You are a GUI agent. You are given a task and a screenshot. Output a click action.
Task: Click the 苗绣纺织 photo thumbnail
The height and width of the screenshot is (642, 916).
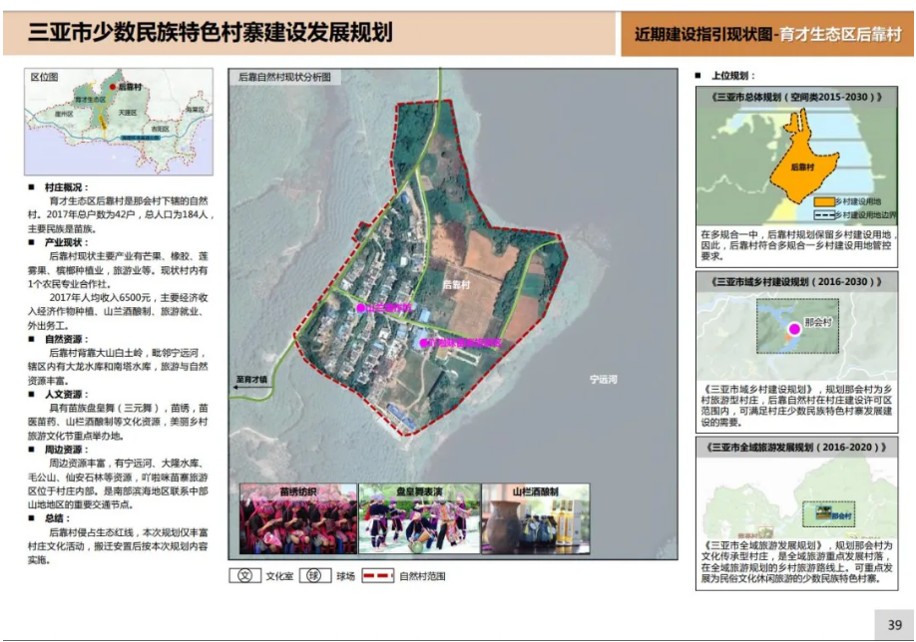click(296, 522)
